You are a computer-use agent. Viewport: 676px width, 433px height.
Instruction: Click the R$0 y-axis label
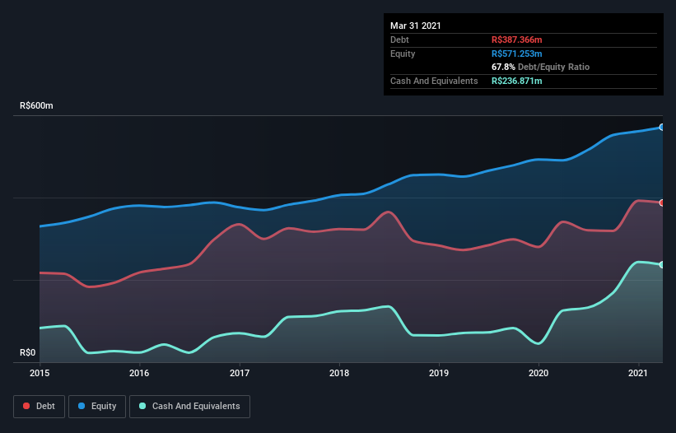[x=28, y=352]
